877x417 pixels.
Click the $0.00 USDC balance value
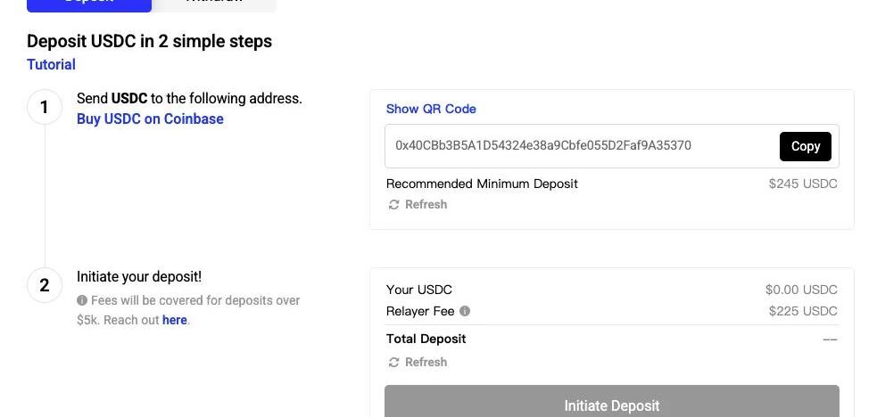pos(801,290)
